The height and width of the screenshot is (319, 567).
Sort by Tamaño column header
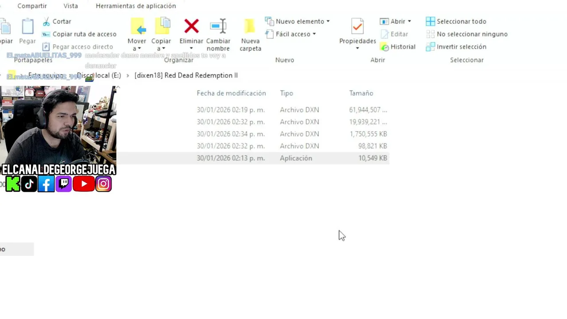361,93
